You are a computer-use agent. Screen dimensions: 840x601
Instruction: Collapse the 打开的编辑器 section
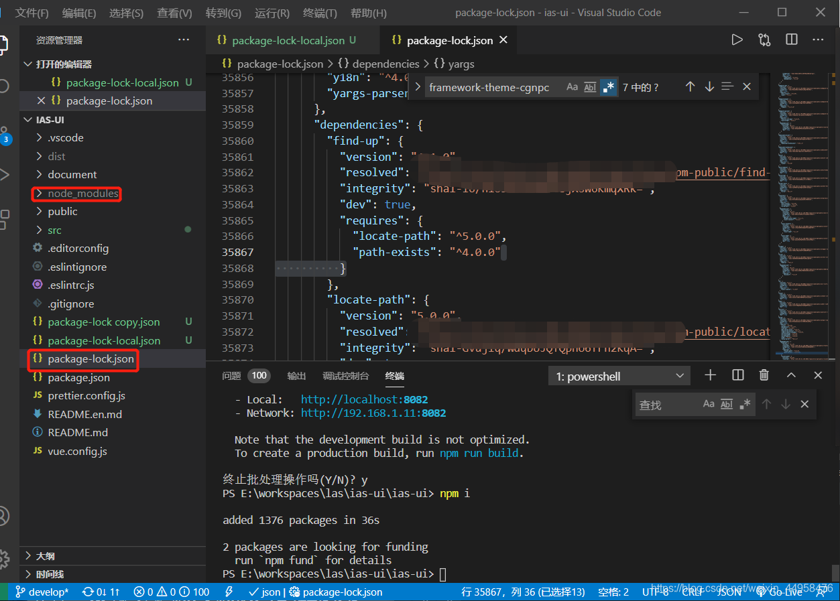point(113,64)
